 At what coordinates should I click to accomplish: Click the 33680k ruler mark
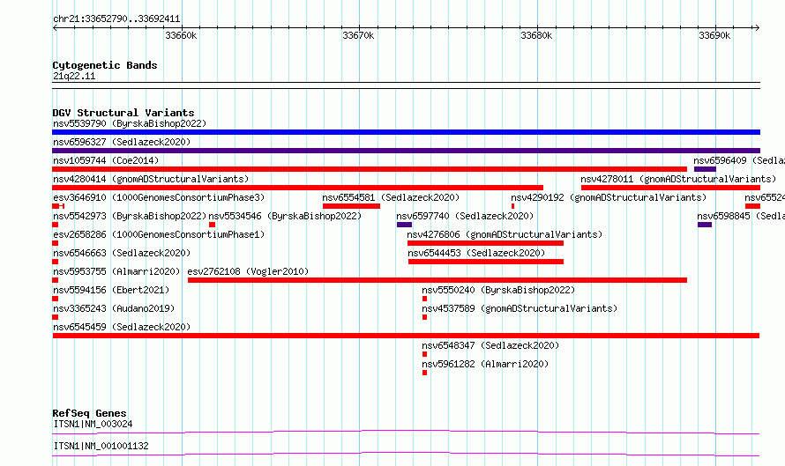536,35
